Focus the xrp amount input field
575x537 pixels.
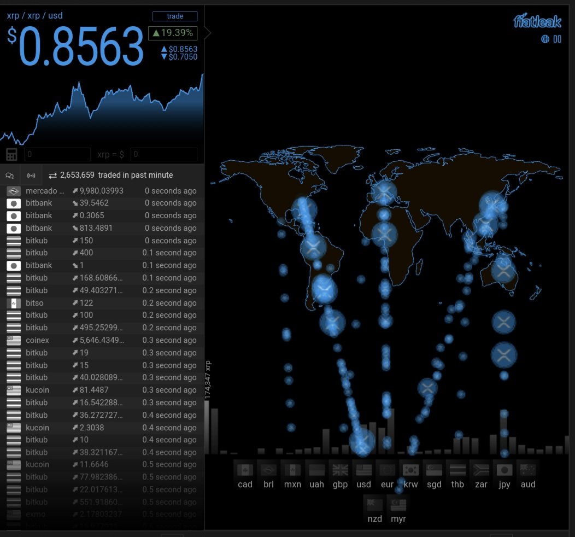[x=57, y=154]
